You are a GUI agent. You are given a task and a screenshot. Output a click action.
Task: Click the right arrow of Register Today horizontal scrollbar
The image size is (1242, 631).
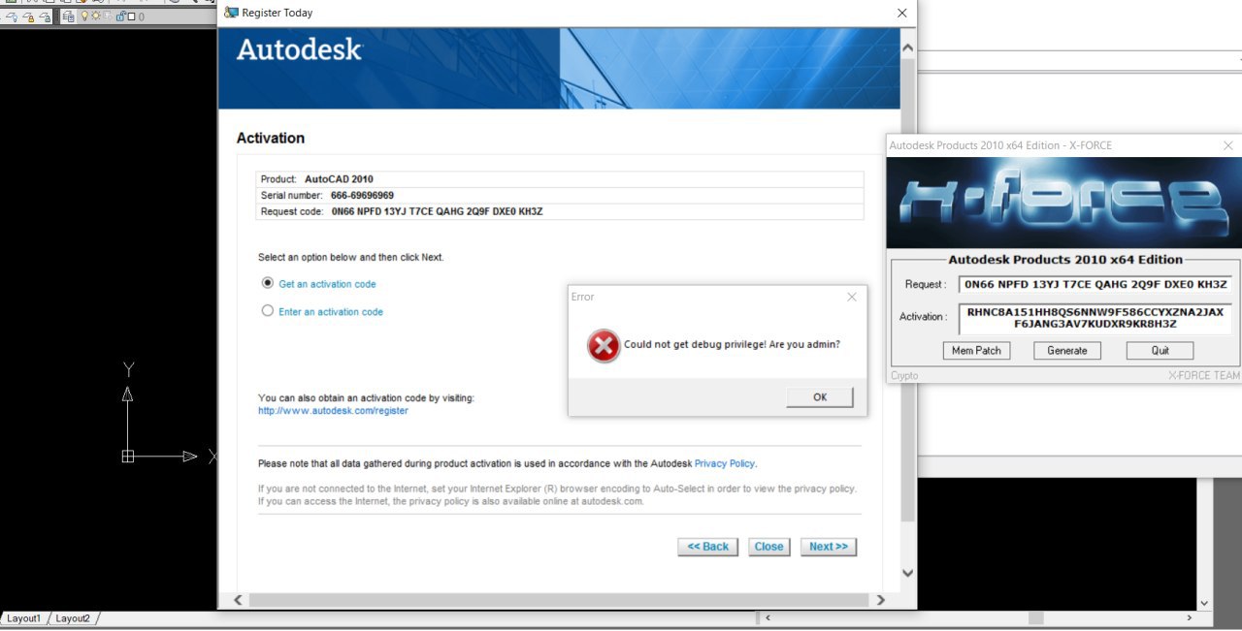tap(881, 600)
